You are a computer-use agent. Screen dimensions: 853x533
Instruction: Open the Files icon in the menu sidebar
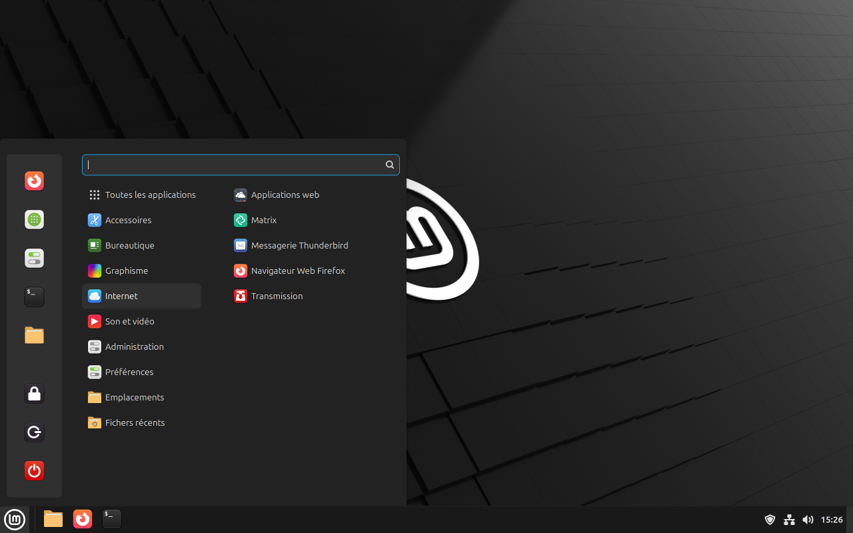34,335
